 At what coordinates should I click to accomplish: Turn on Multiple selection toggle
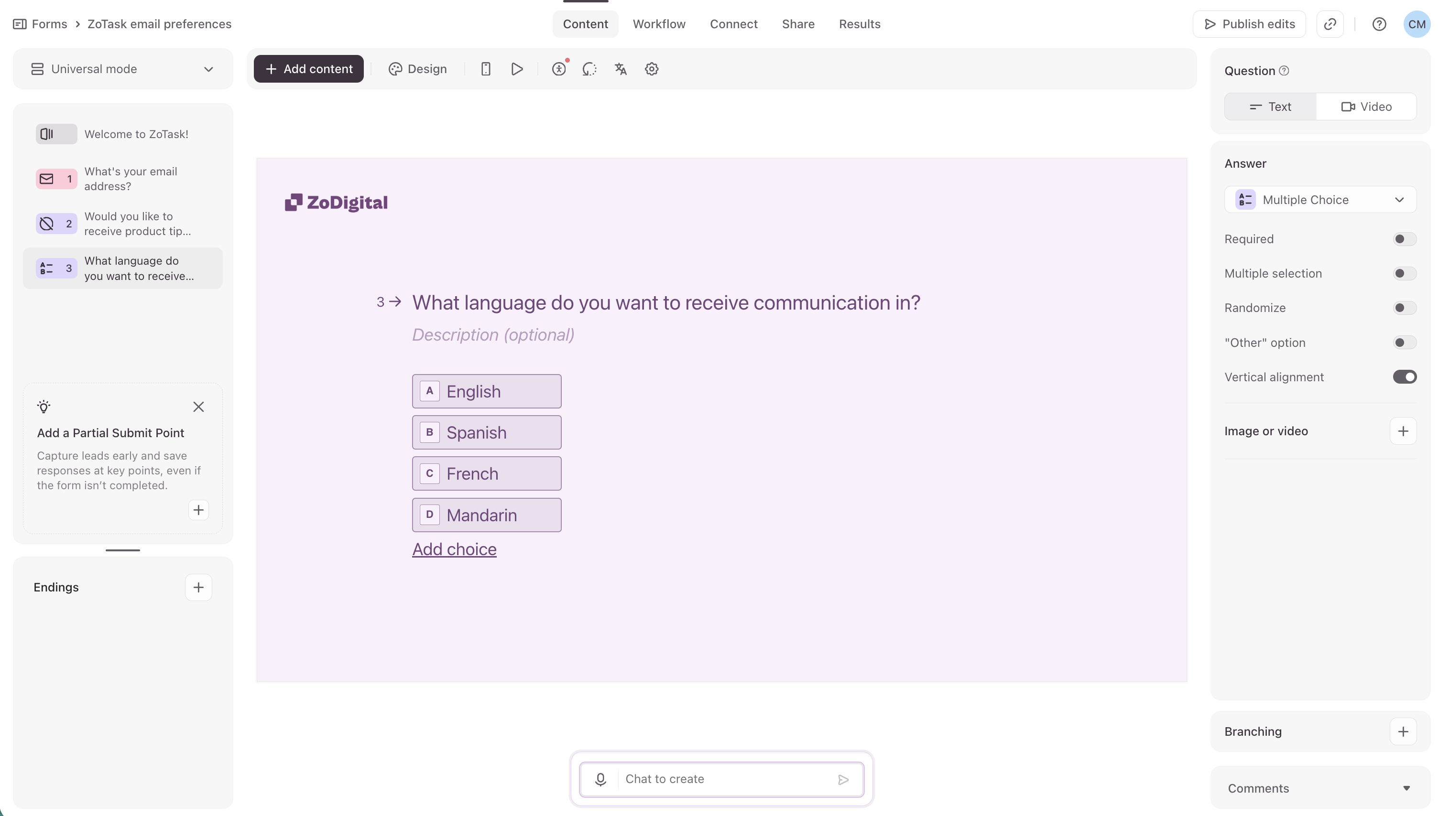pyautogui.click(x=1404, y=273)
